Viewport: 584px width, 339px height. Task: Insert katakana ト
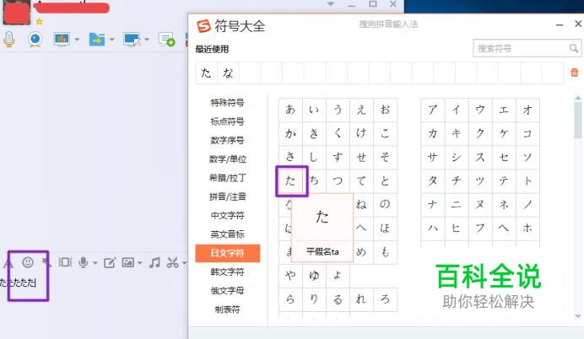(x=527, y=180)
